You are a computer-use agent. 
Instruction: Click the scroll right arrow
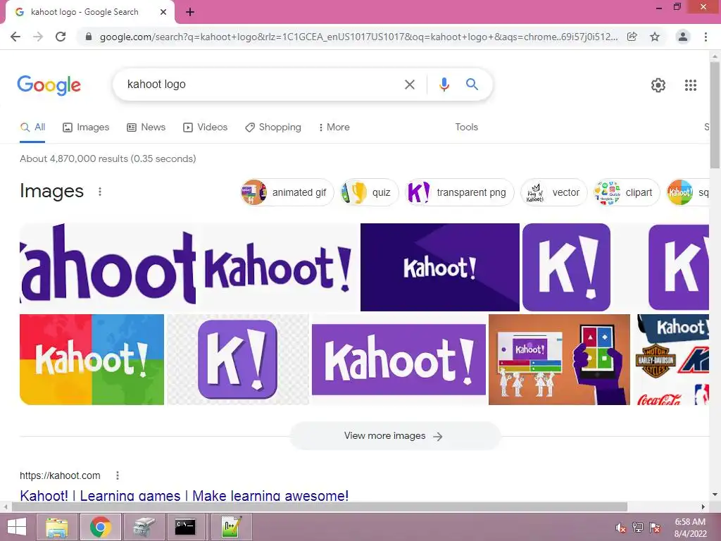click(703, 506)
